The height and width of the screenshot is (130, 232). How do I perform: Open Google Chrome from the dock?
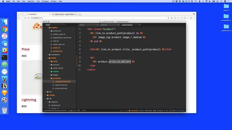pyautogui.click(x=4, y=29)
